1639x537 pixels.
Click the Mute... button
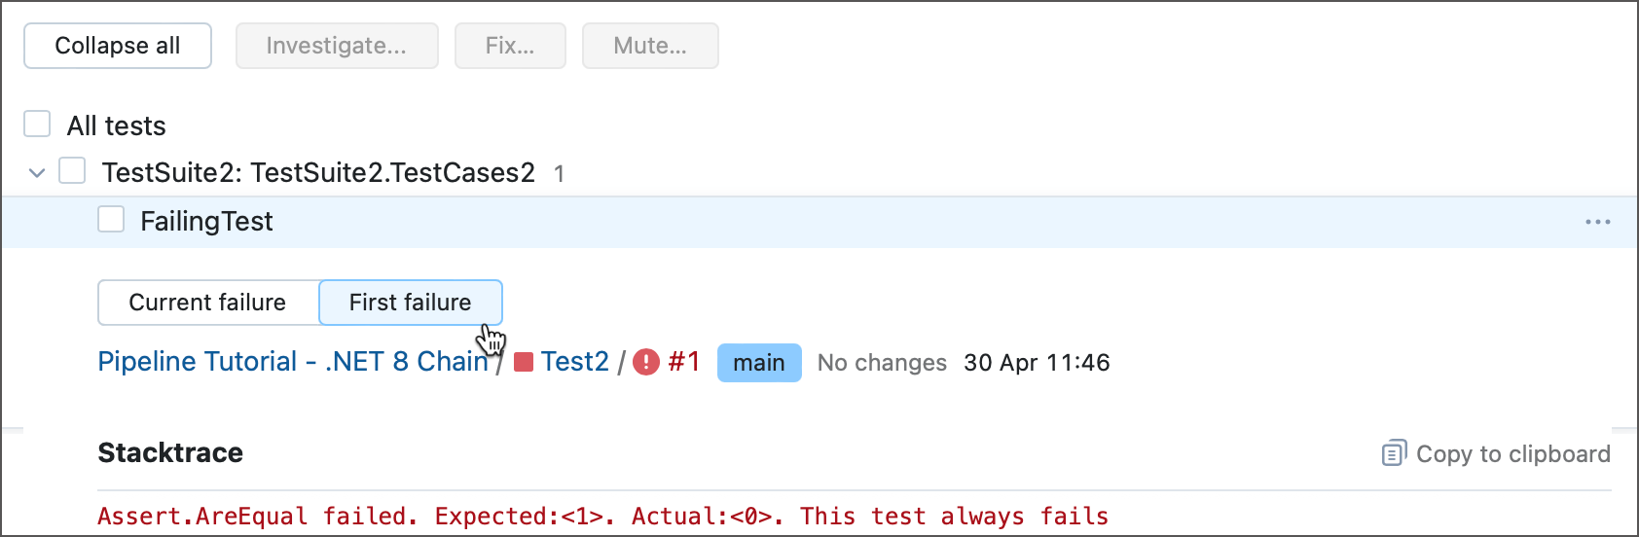pyautogui.click(x=650, y=46)
